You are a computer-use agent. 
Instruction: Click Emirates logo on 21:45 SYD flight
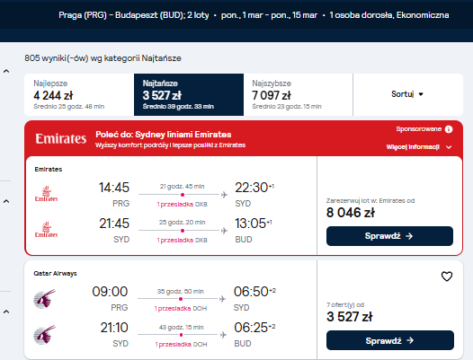coord(46,230)
